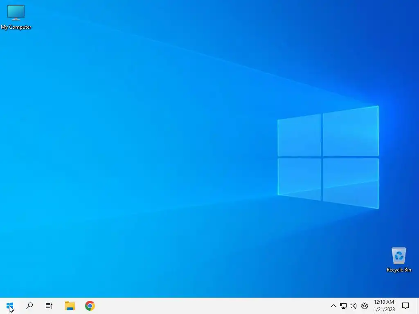
Task: Select the Recycle Bin desktop icon
Action: 399,260
